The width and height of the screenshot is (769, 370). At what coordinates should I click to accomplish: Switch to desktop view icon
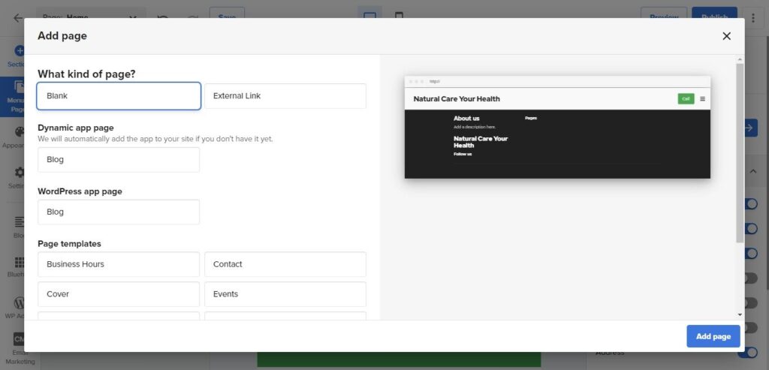point(369,17)
